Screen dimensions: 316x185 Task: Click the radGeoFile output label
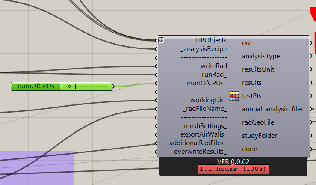point(258,122)
